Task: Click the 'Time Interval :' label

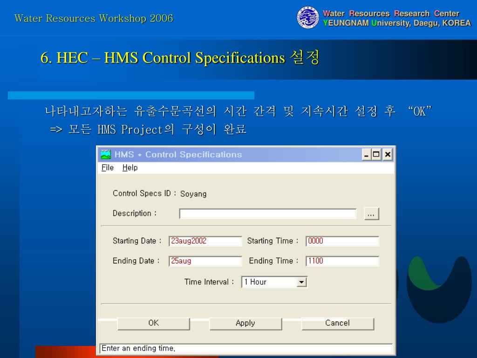Action: (209, 282)
